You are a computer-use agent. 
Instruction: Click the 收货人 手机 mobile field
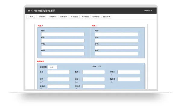pos(116,47)
